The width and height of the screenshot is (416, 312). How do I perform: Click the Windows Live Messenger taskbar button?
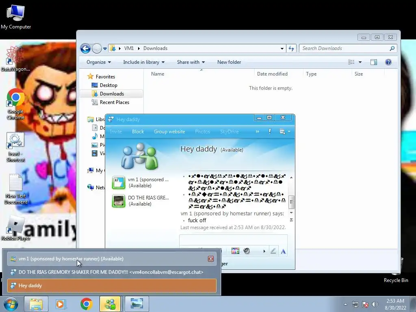pyautogui.click(x=110, y=304)
